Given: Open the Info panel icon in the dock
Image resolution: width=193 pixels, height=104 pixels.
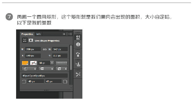Looking at the screenshot, I should (78, 44).
